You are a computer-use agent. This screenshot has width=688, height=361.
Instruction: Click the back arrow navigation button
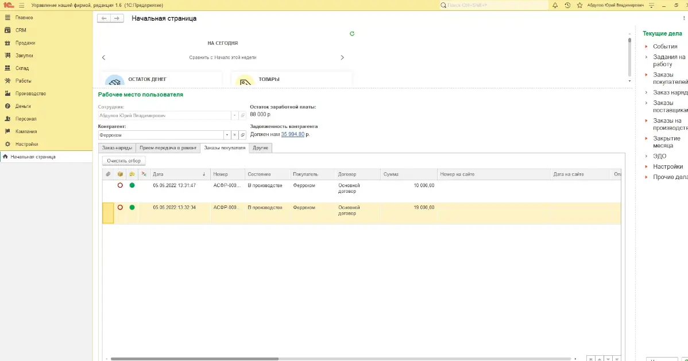click(x=104, y=18)
